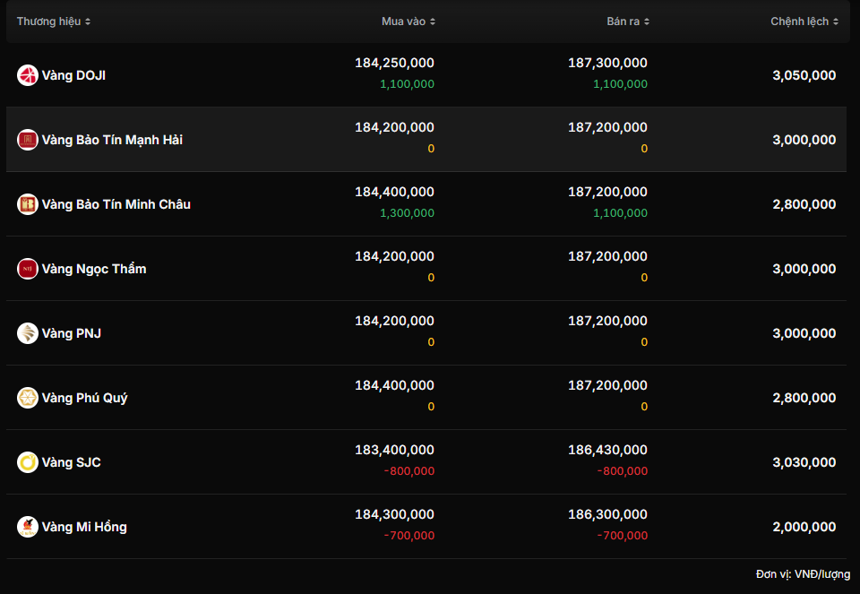Screen dimensions: 860x594
Task: Click DOJI buy price 184,250,000
Action: [394, 63]
